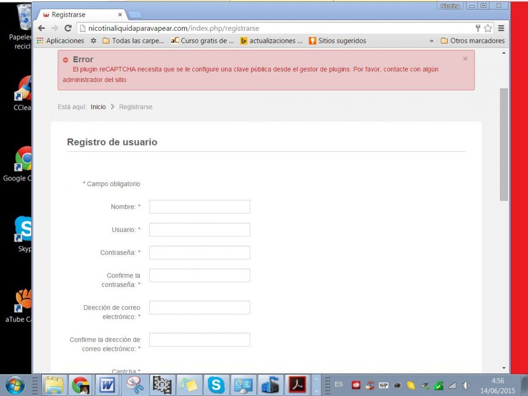Open Skype desktop shortcut
This screenshot has width=528, height=396.
tap(24, 234)
